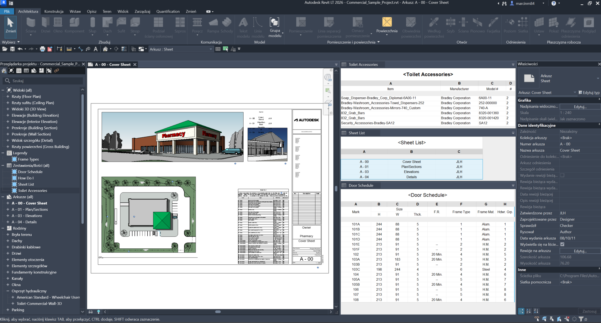601x323 pixels.
Task: Open the Quantification ribbon tab
Action: click(x=168, y=11)
